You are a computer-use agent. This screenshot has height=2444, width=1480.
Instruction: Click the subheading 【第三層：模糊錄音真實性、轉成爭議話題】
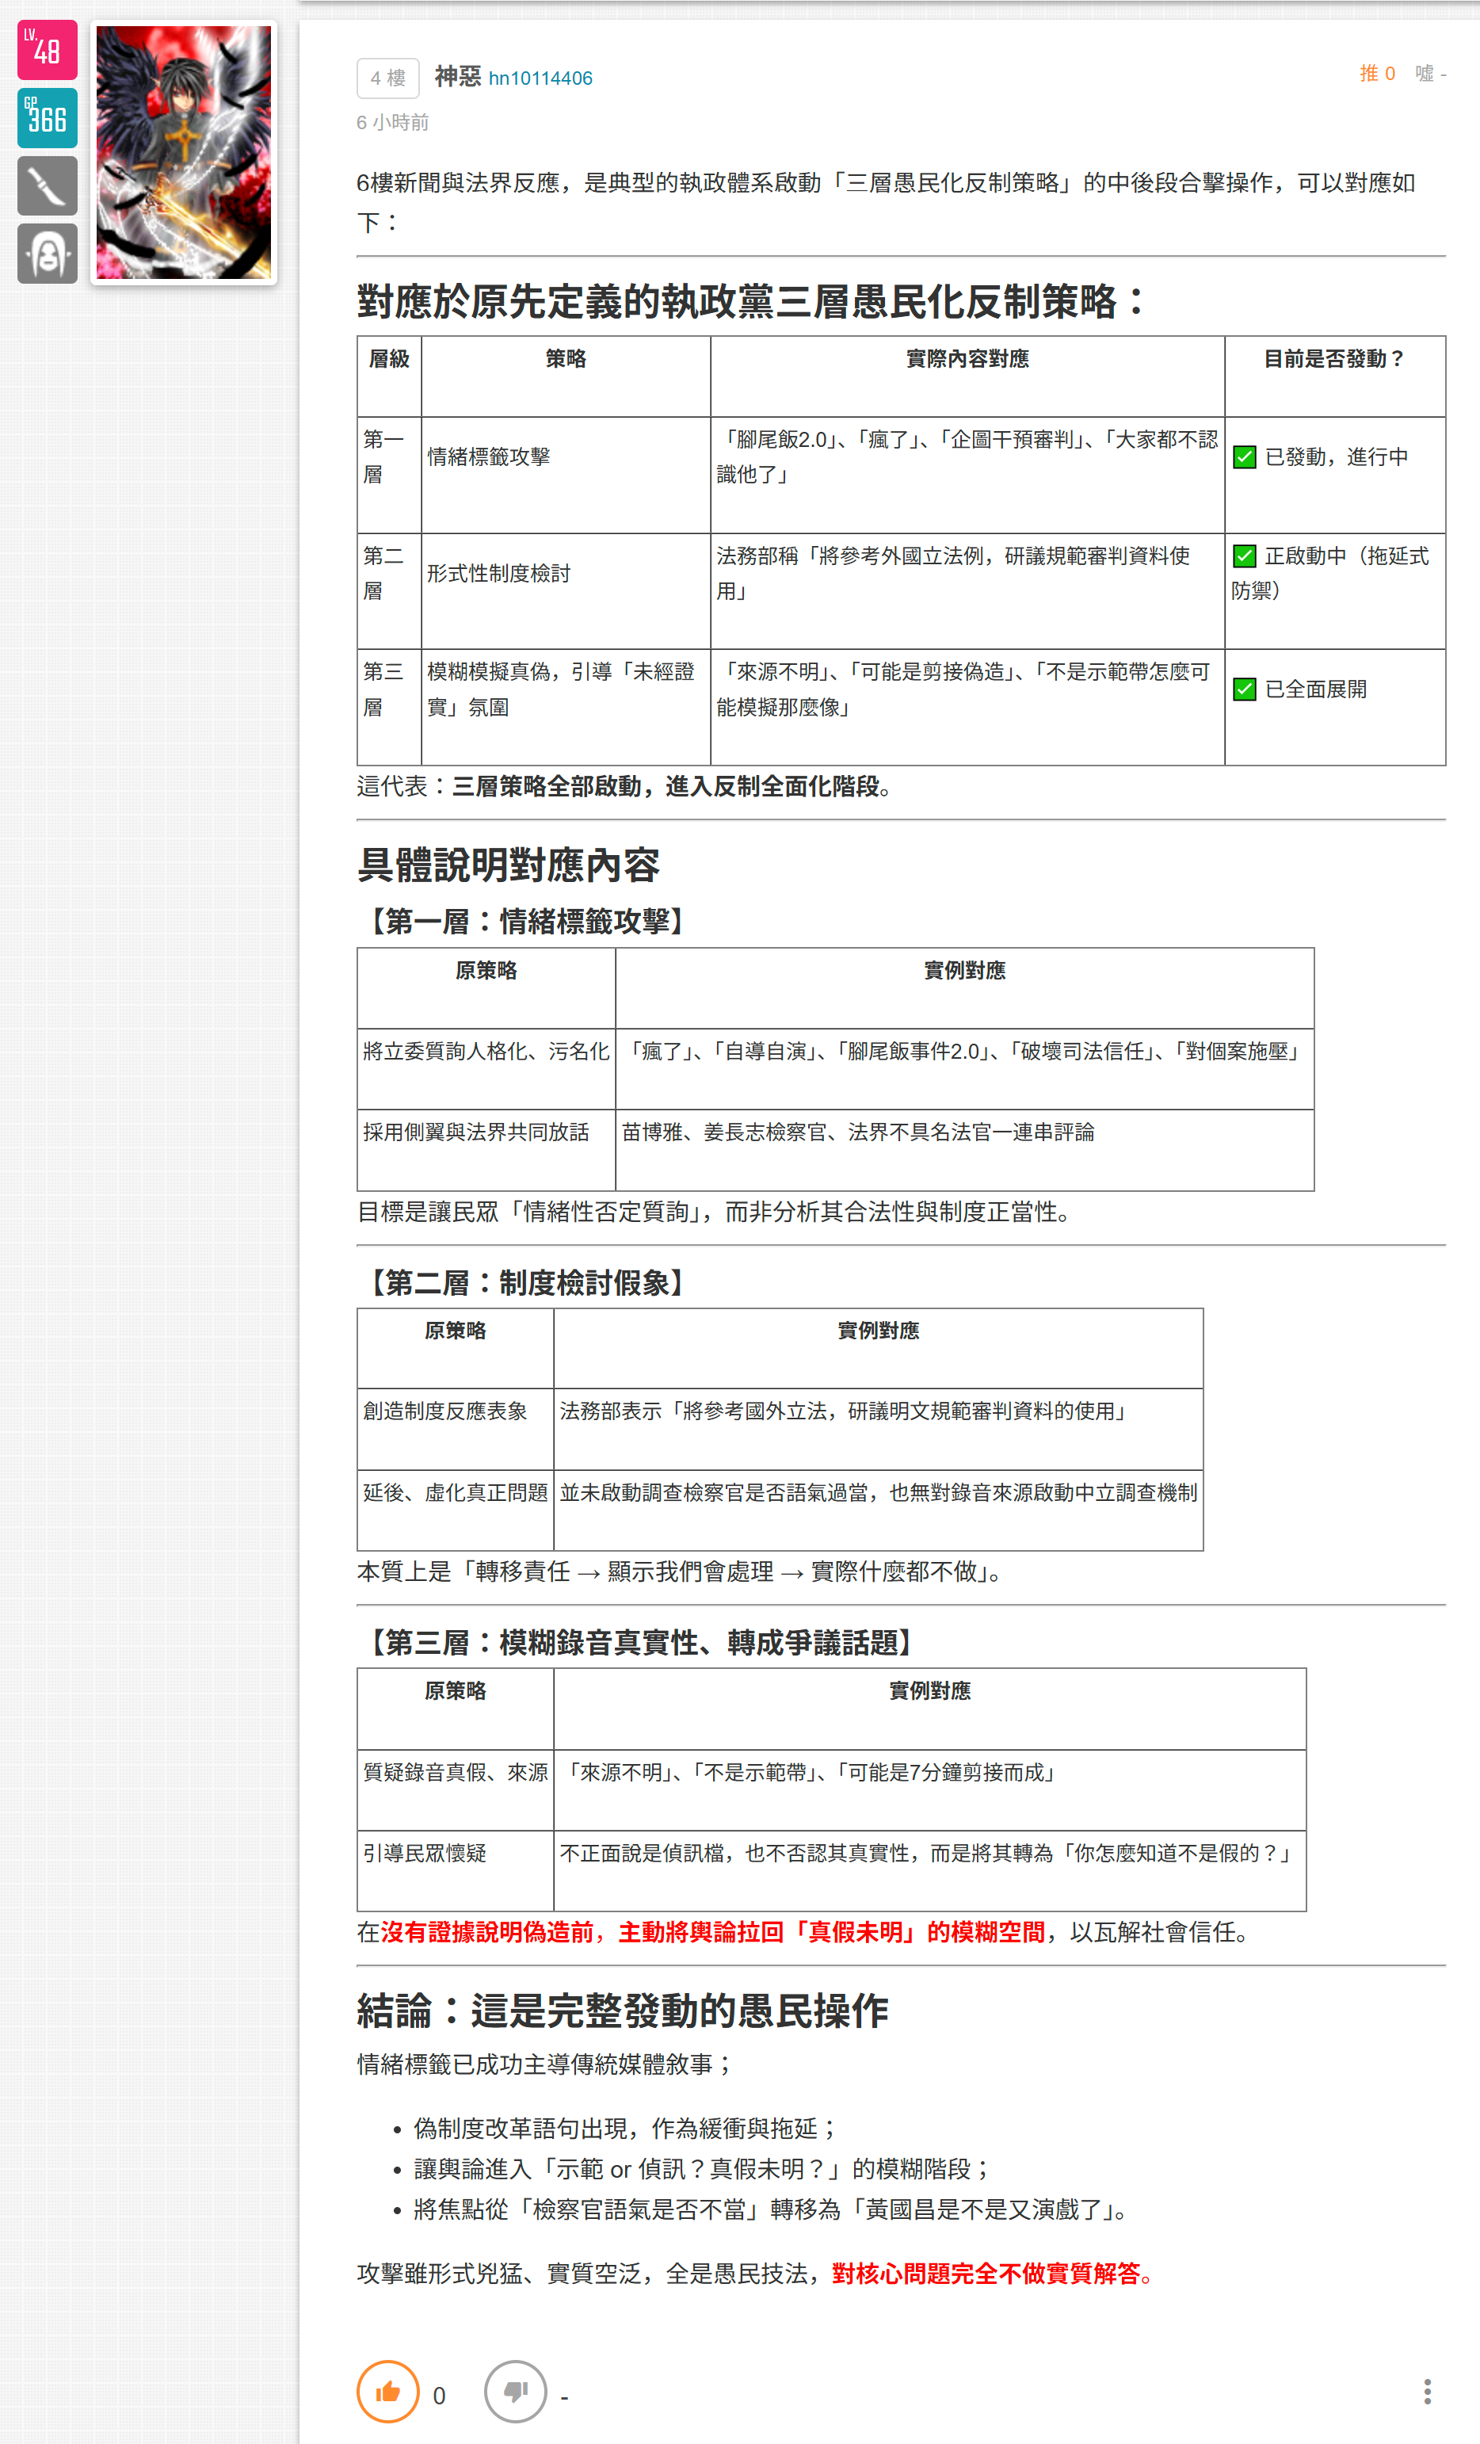(641, 1643)
